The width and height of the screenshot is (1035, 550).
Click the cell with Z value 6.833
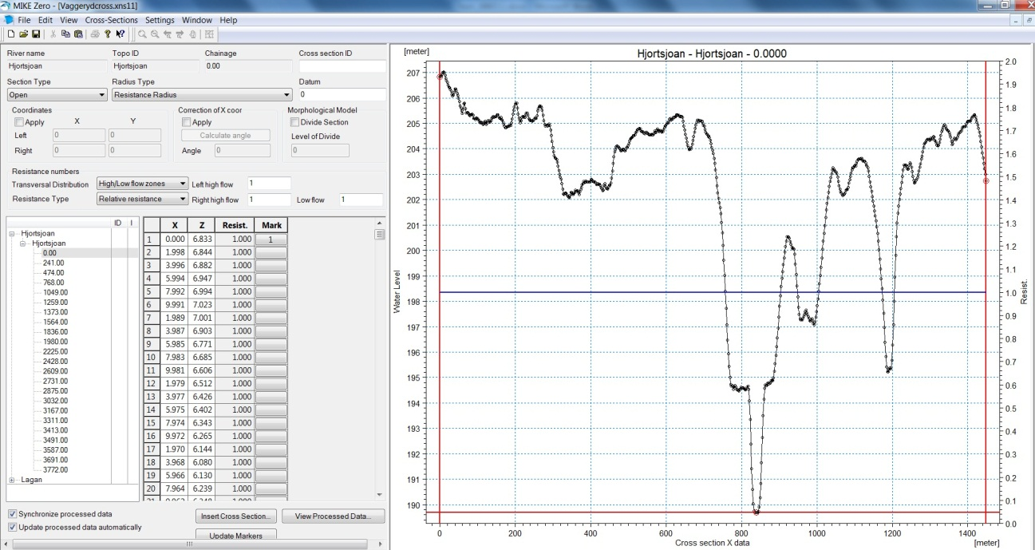pyautogui.click(x=202, y=239)
